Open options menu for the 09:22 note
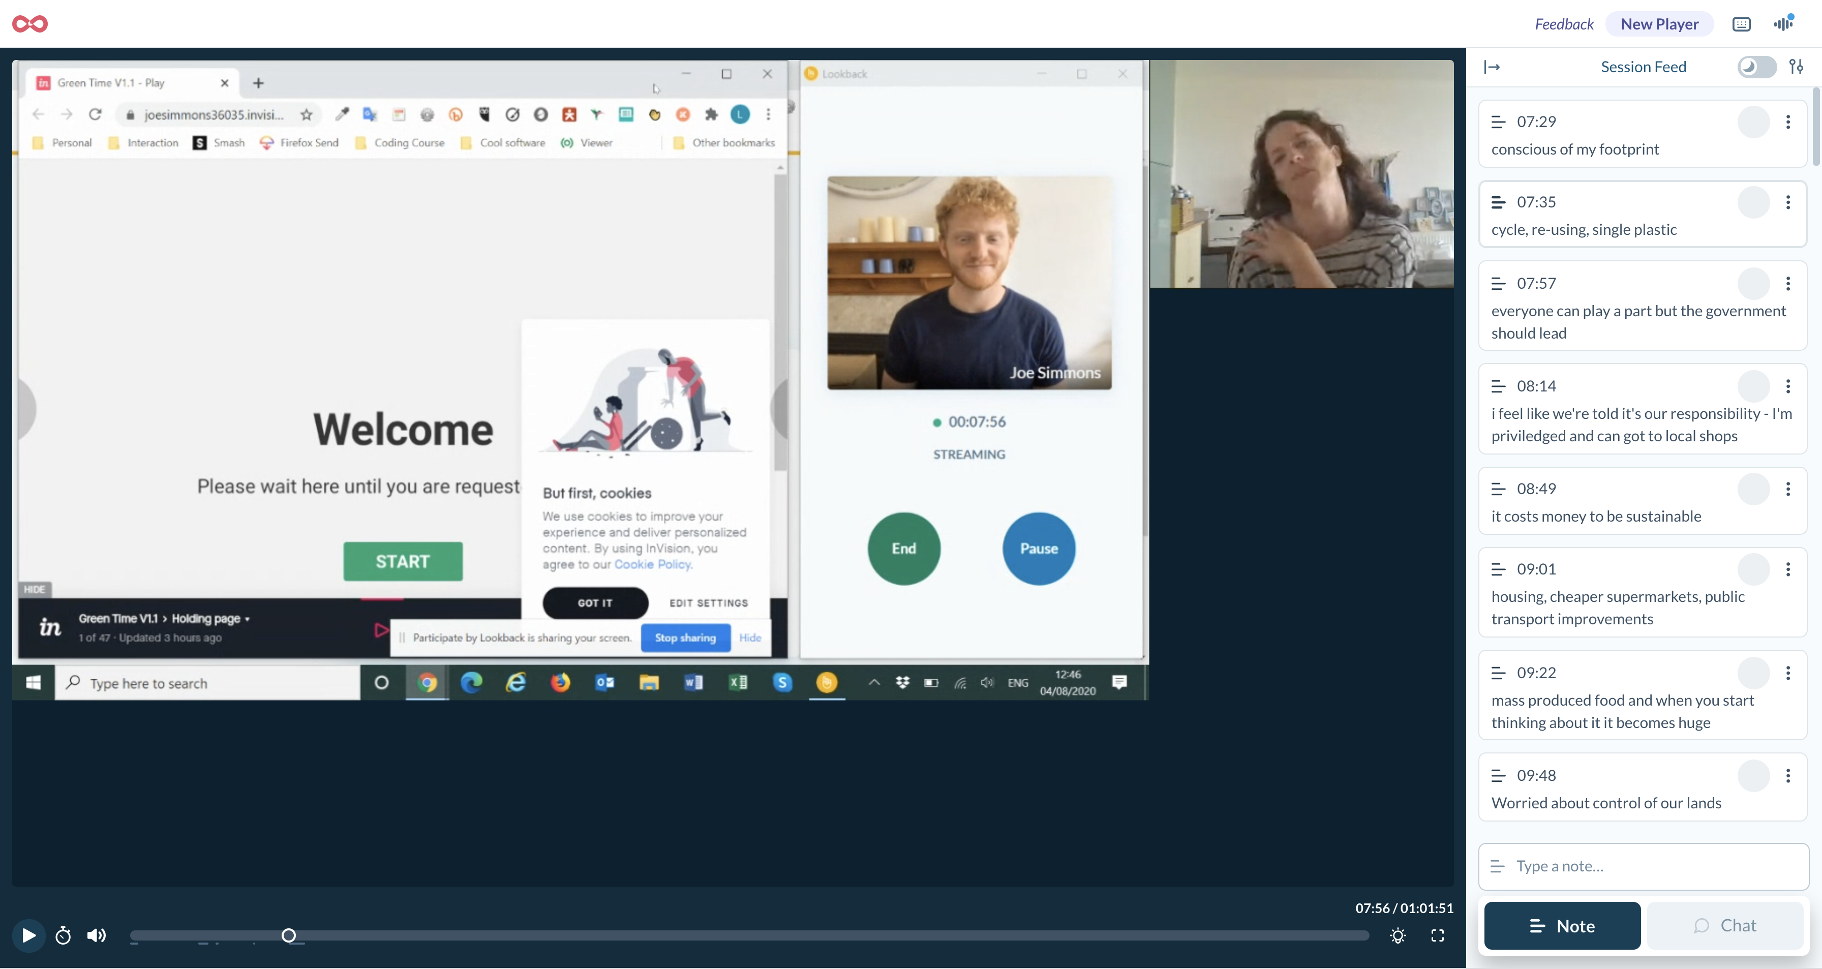The width and height of the screenshot is (1822, 969). (1788, 673)
